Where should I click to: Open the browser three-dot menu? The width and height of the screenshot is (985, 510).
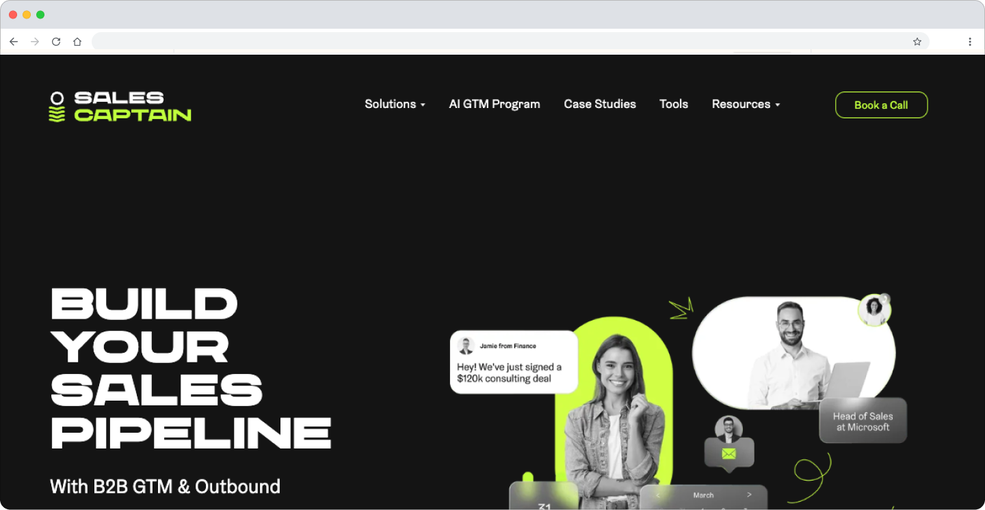tap(970, 42)
